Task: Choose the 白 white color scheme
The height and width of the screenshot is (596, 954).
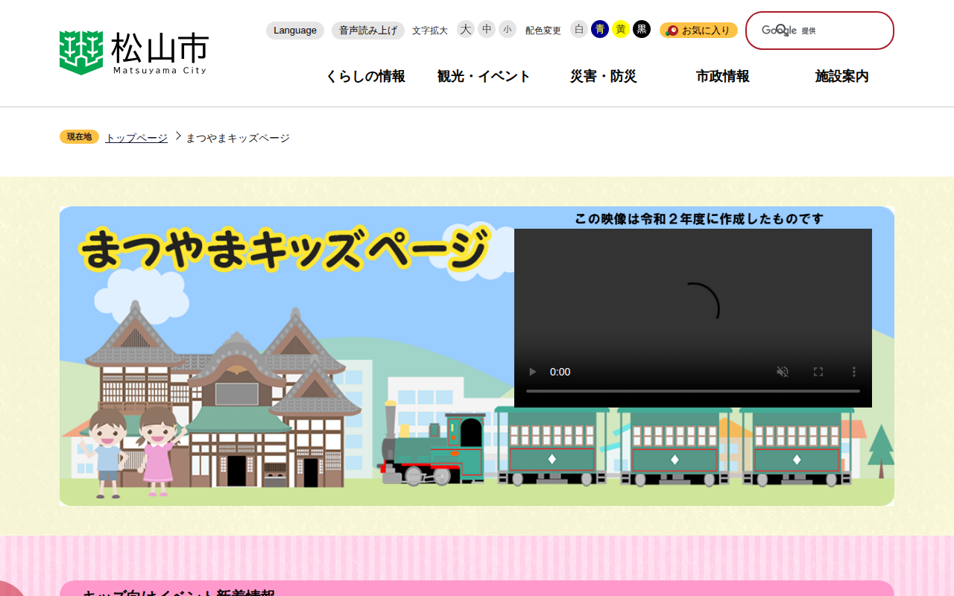Action: point(579,29)
